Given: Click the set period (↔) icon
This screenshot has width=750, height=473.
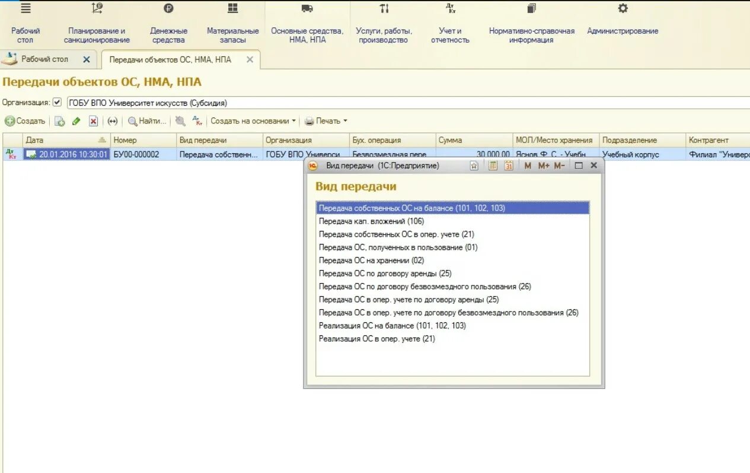Looking at the screenshot, I should [113, 121].
